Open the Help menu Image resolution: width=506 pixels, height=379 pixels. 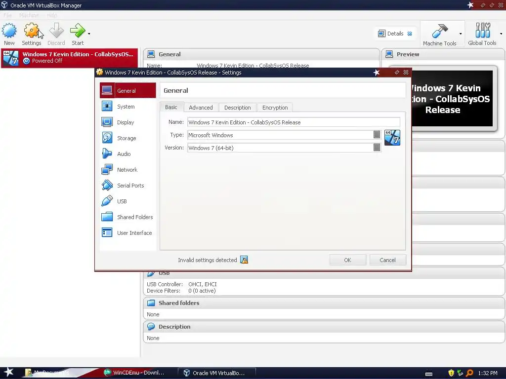(x=51, y=15)
